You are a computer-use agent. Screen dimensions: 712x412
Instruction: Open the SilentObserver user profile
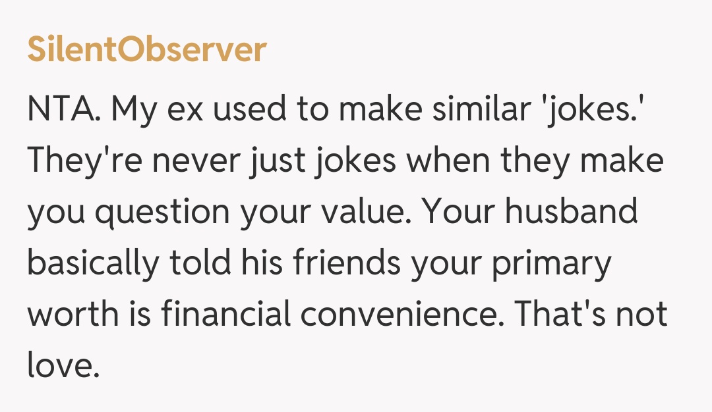(146, 50)
